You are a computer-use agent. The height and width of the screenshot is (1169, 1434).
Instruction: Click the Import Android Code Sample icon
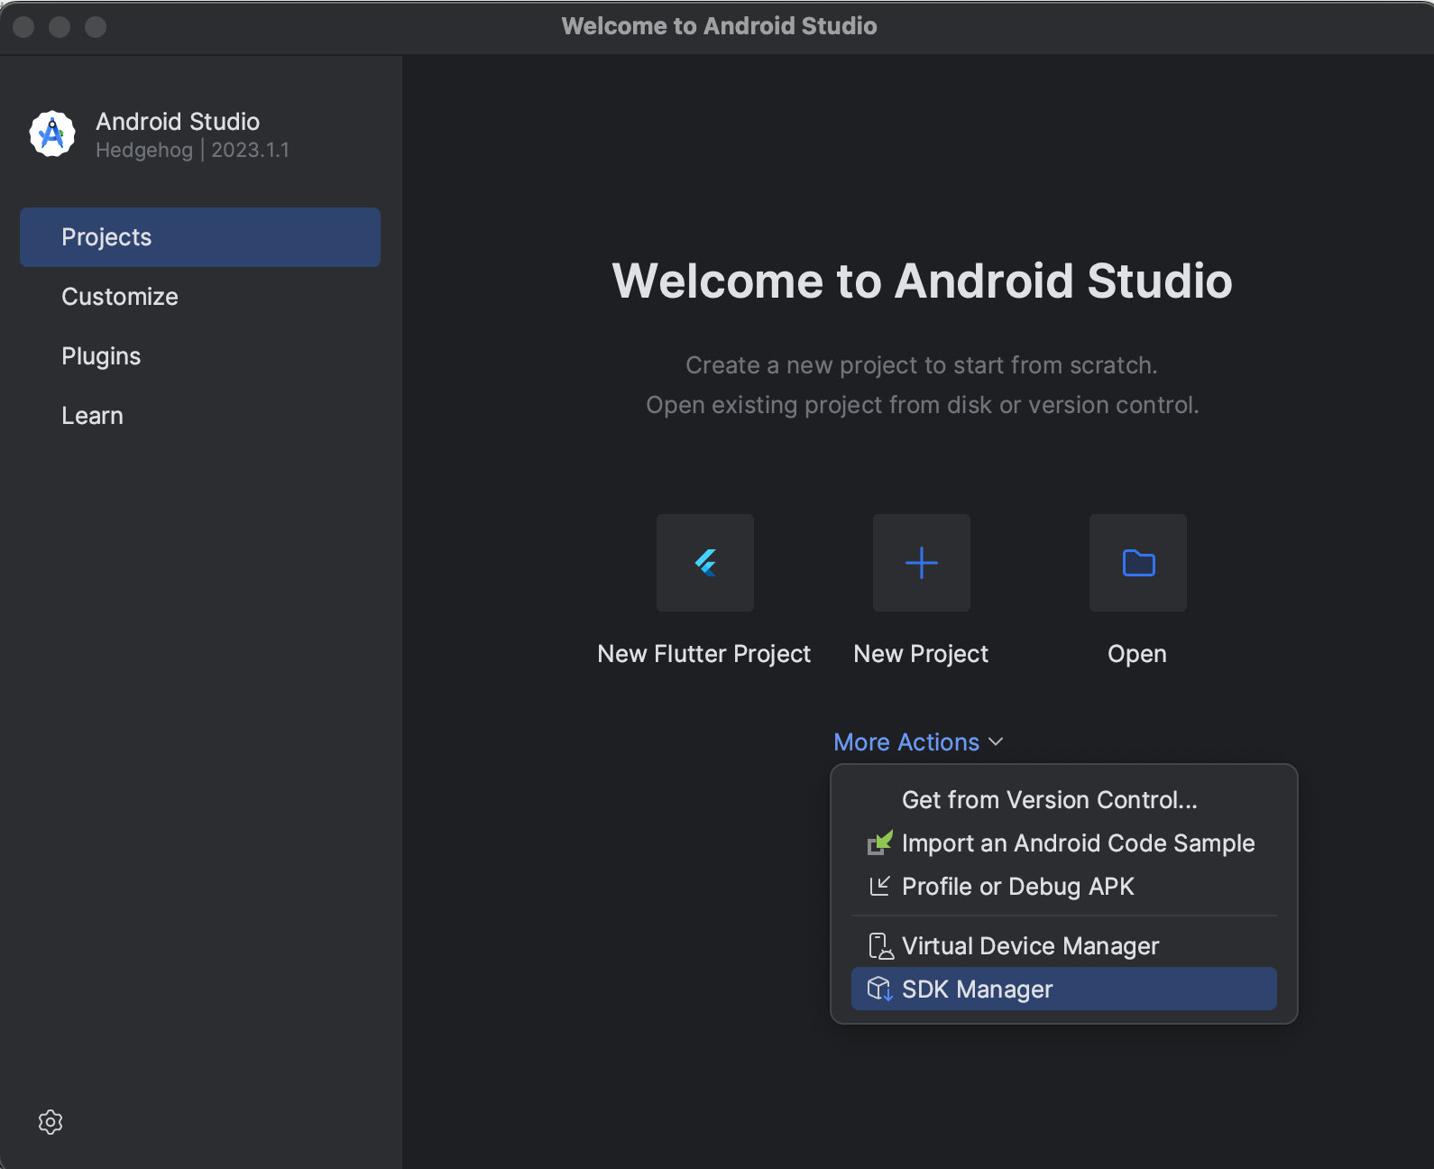point(879,843)
